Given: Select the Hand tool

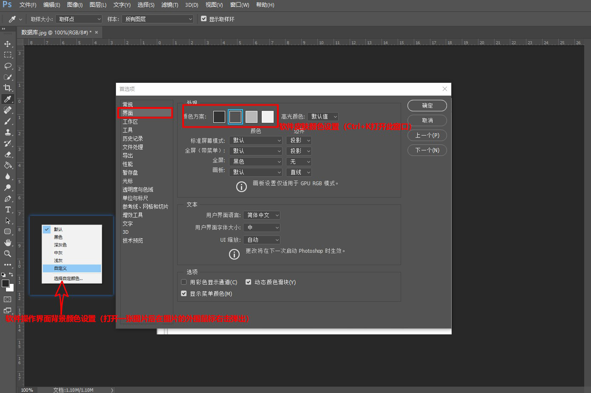Looking at the screenshot, I should pos(8,243).
